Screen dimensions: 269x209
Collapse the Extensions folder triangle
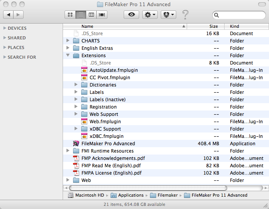pos(68,55)
